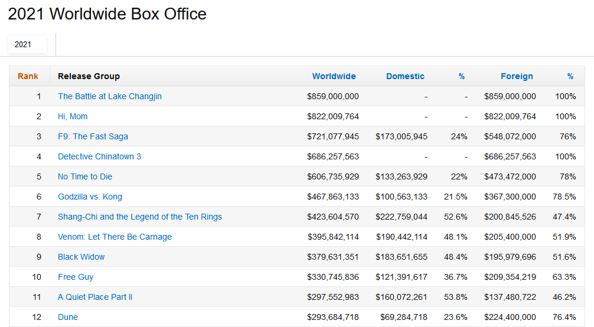The width and height of the screenshot is (594, 327).
Task: Open the 2021 year dropdown
Action: coord(27,44)
